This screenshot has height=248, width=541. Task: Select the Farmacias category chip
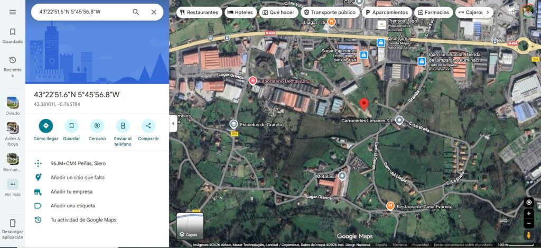coord(433,12)
